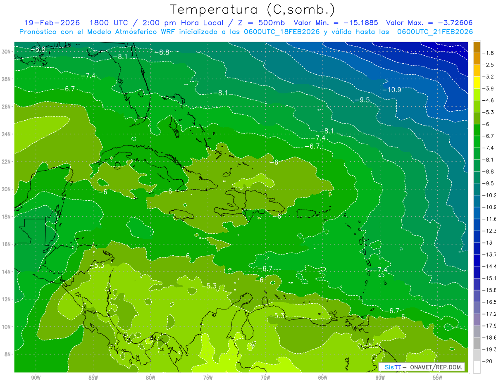This screenshot has width=496, height=383.
Task: Click the 14N latitude axis label
Action: (x=7, y=271)
